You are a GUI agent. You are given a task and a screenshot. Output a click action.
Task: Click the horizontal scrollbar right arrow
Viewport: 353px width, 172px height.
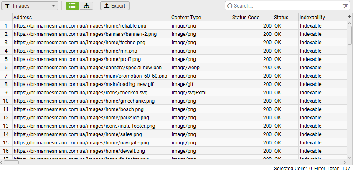[x=345, y=162]
